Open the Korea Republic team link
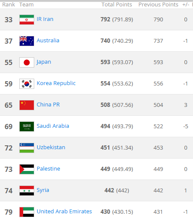This screenshot has width=193, height=221. click(x=56, y=83)
